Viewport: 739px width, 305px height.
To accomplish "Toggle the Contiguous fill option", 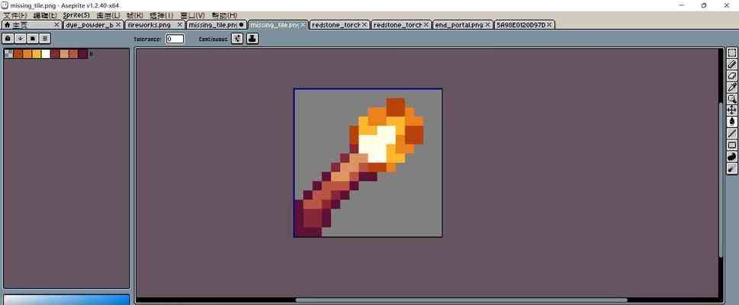I will [x=237, y=39].
